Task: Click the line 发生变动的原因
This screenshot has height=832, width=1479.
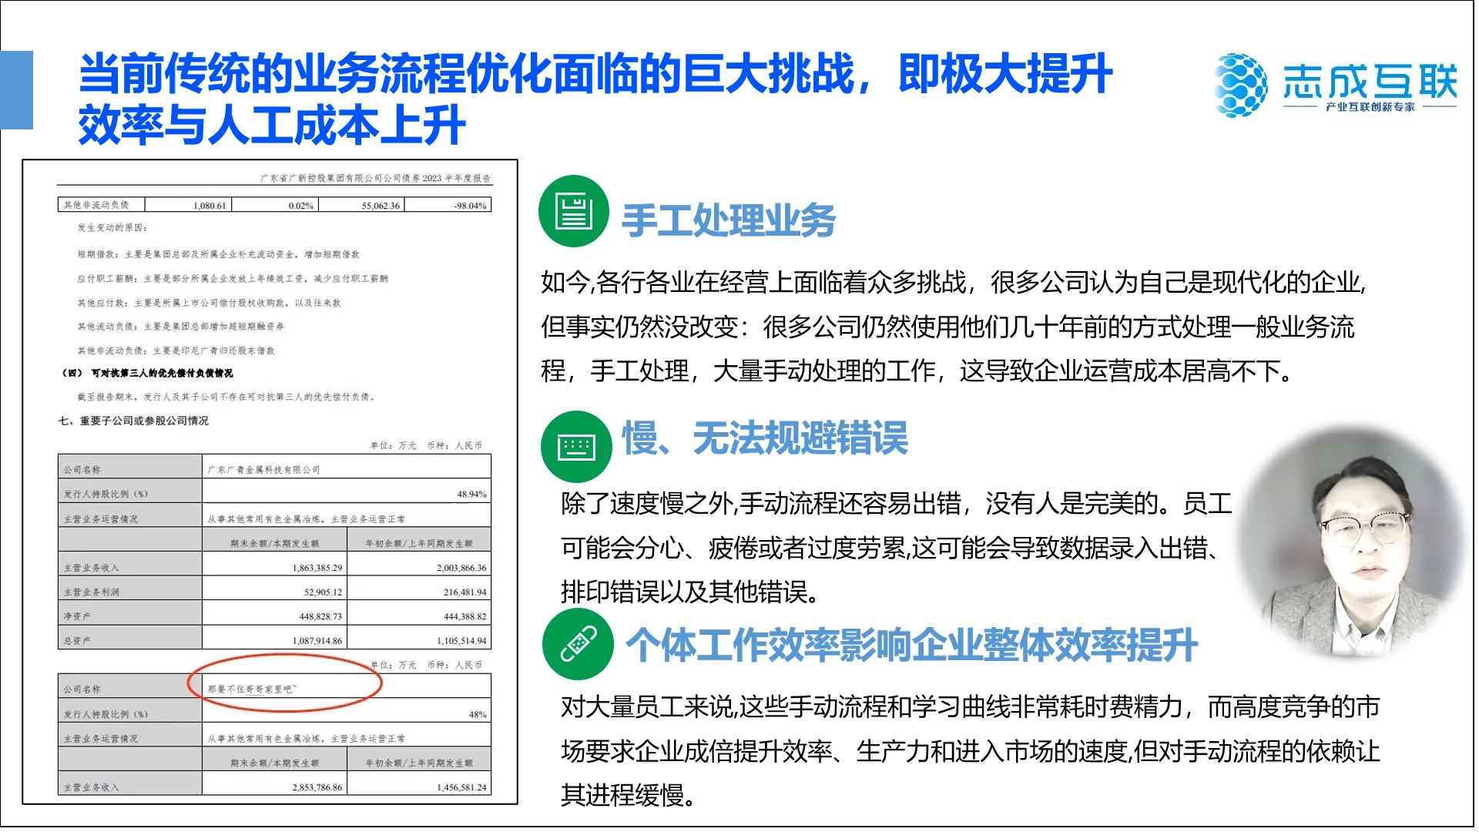Action: pyautogui.click(x=112, y=228)
